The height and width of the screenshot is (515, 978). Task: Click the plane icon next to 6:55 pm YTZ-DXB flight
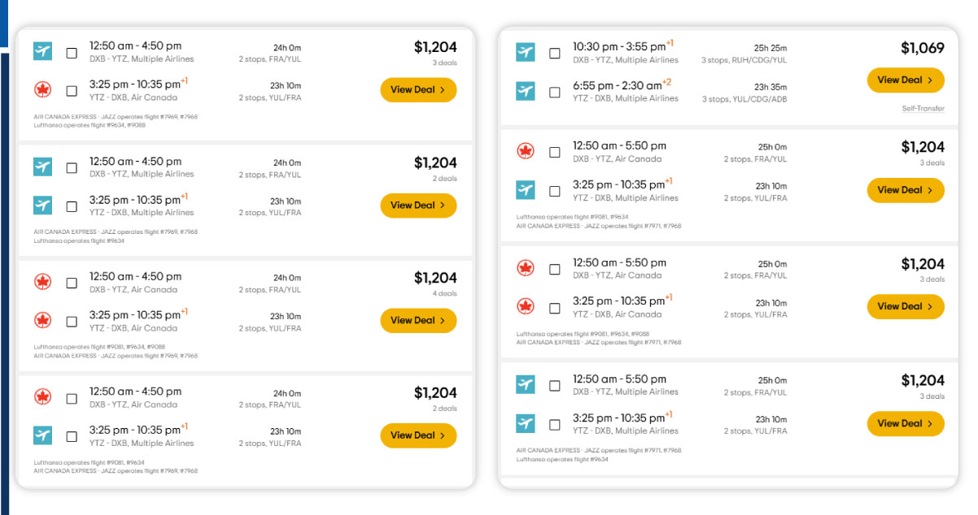(526, 91)
